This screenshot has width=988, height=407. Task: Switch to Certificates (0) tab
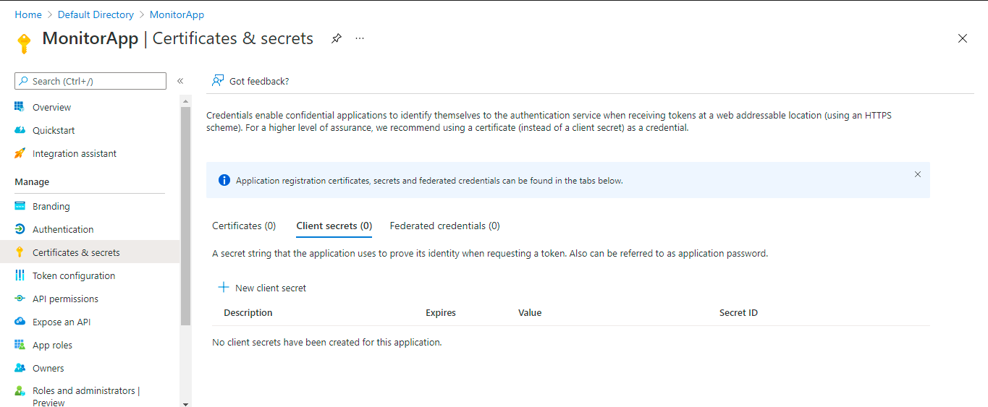(x=244, y=226)
